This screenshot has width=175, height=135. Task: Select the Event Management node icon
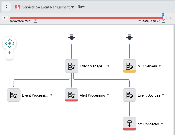tap(72, 66)
